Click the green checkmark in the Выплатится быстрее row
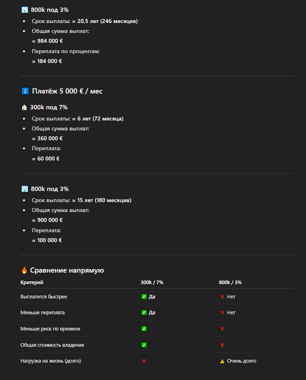The width and height of the screenshot is (306, 380). pos(144,297)
